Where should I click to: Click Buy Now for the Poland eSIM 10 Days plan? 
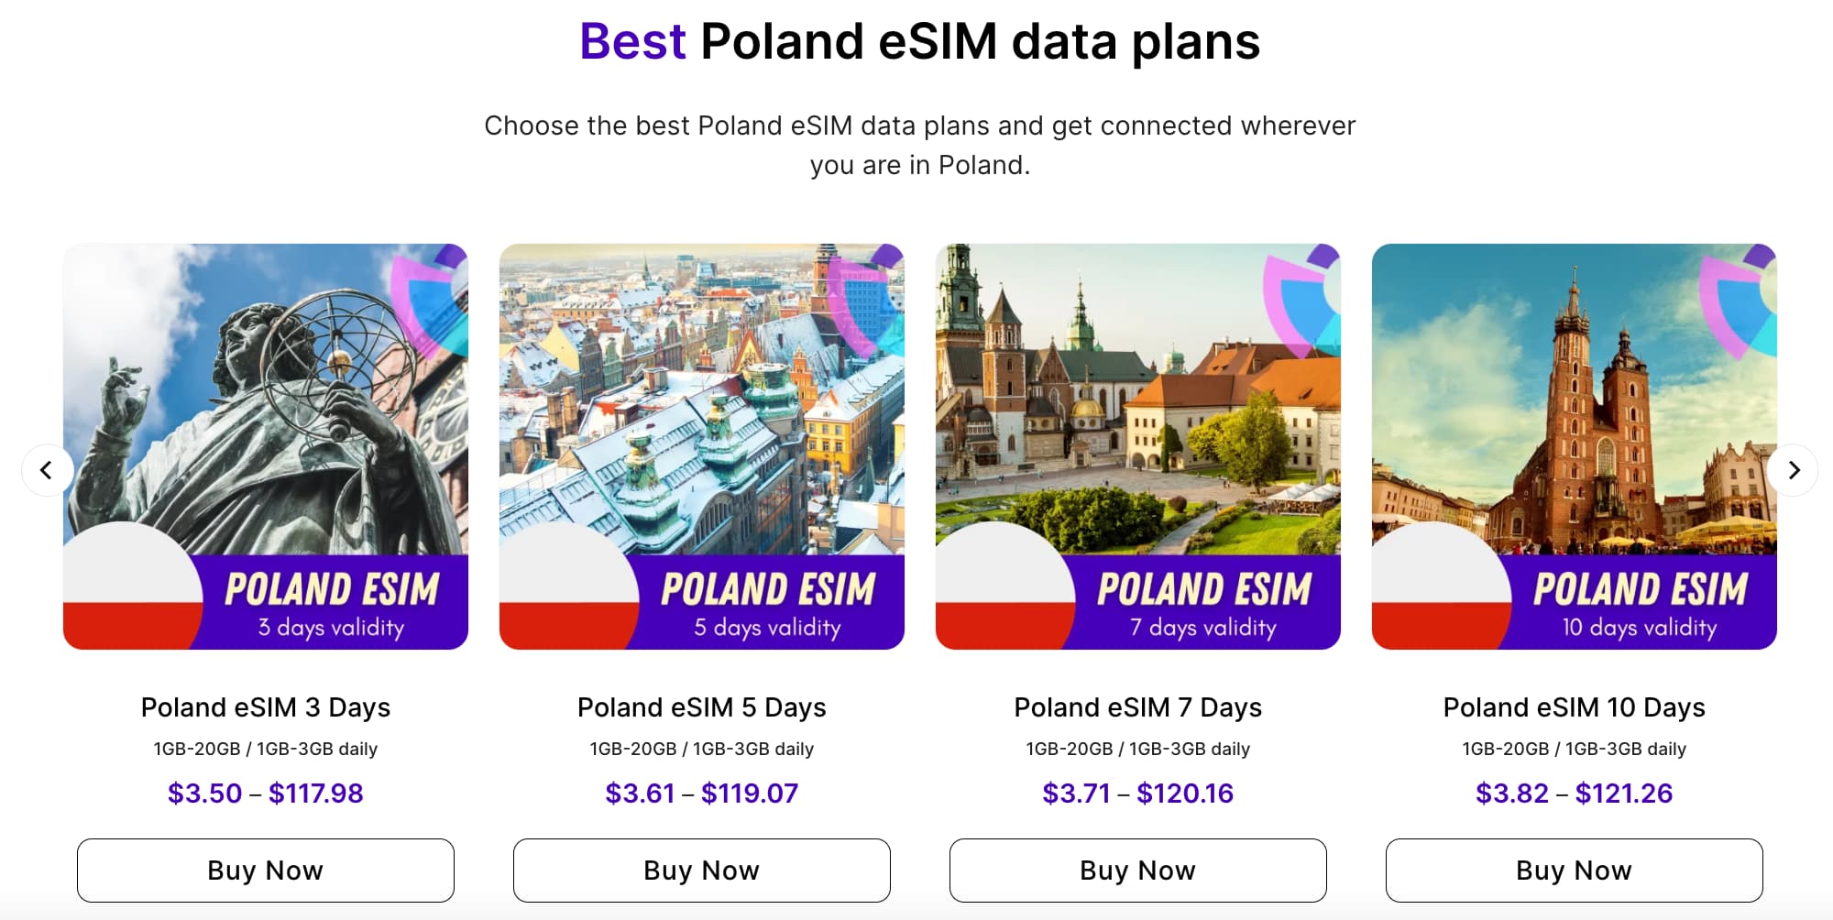[x=1575, y=870]
